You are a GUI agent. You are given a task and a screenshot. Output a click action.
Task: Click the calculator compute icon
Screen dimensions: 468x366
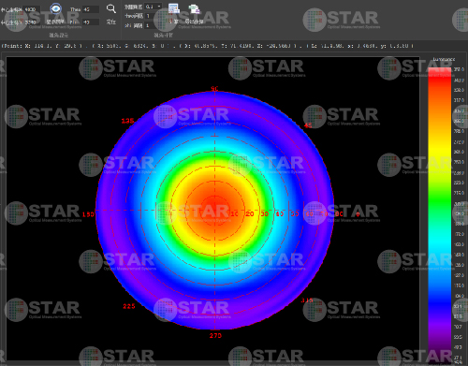point(174,8)
